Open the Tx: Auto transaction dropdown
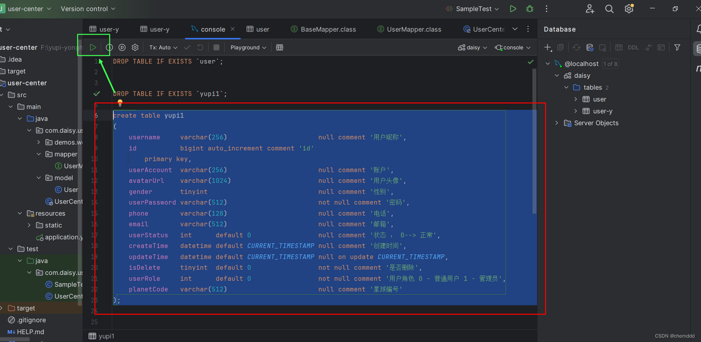701x342 pixels. pos(163,47)
